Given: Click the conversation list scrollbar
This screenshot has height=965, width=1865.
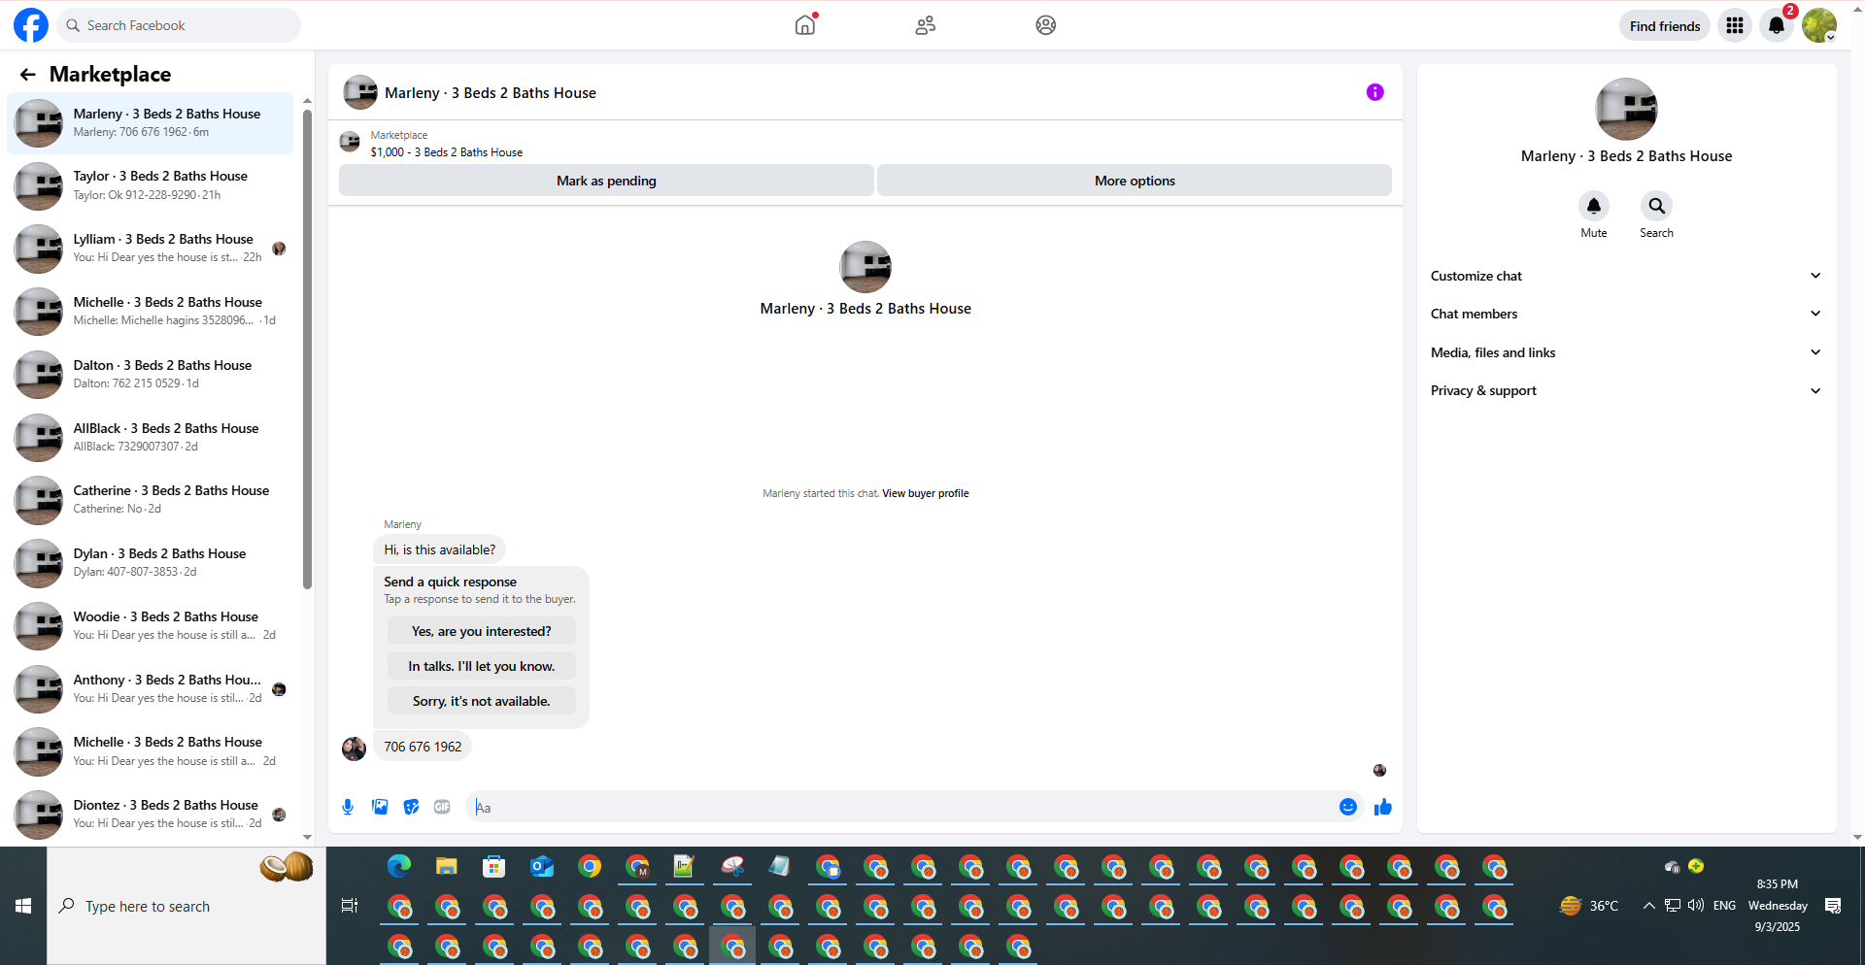Looking at the screenshot, I should coord(307,349).
